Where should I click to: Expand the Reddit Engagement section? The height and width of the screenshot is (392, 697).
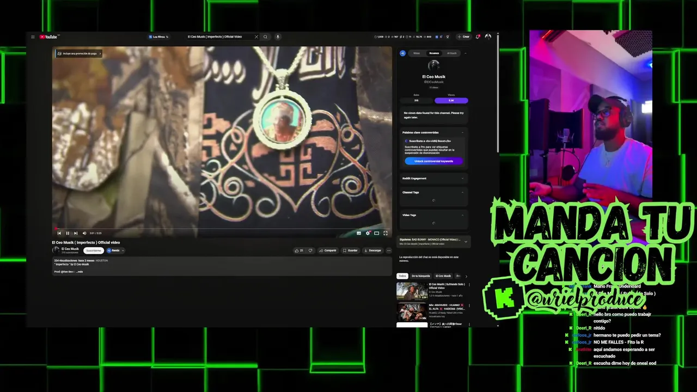[462, 178]
